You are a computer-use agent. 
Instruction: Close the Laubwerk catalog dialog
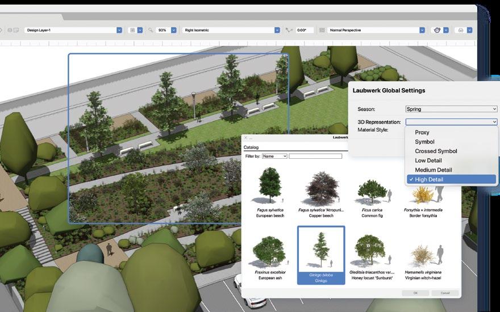[245, 138]
